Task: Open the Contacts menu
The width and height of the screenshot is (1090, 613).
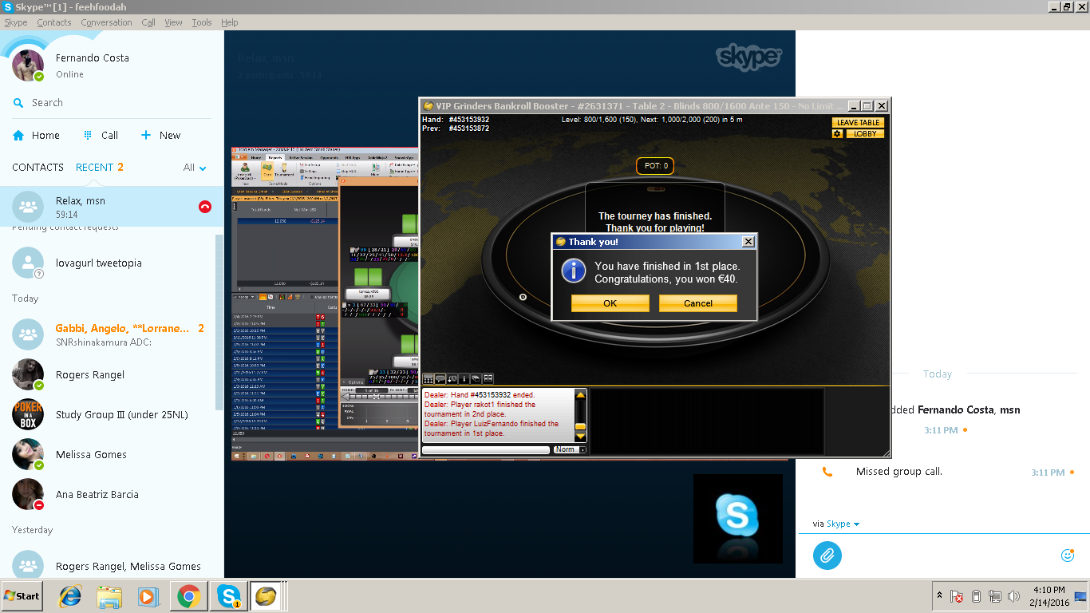Action: pos(54,22)
